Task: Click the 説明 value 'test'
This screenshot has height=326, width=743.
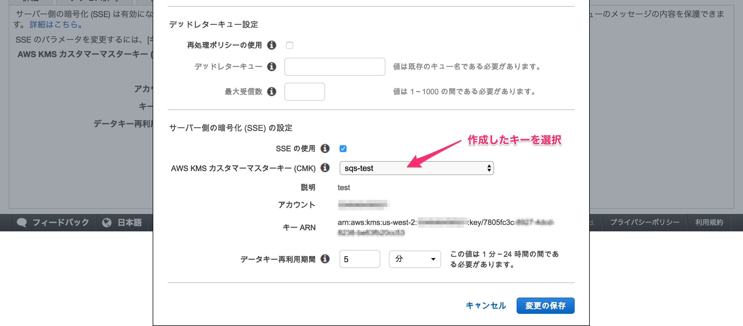Action: 344,188
